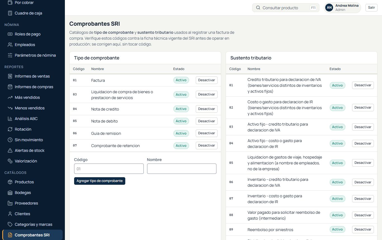Click the Roles de pago icon
Viewport: 382px width, 240px height.
pyautogui.click(x=10, y=34)
